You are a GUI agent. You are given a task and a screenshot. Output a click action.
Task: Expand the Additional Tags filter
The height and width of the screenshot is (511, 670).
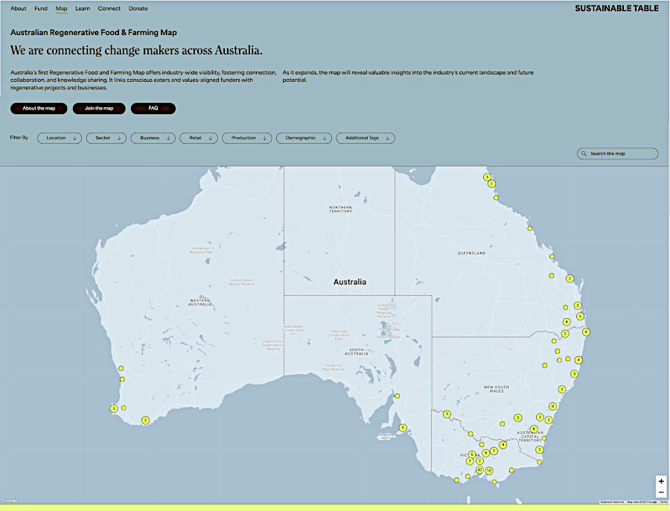(x=366, y=138)
